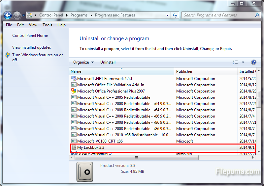
Task: Expand the address bar history dropdown arrow
Action: 167,15
